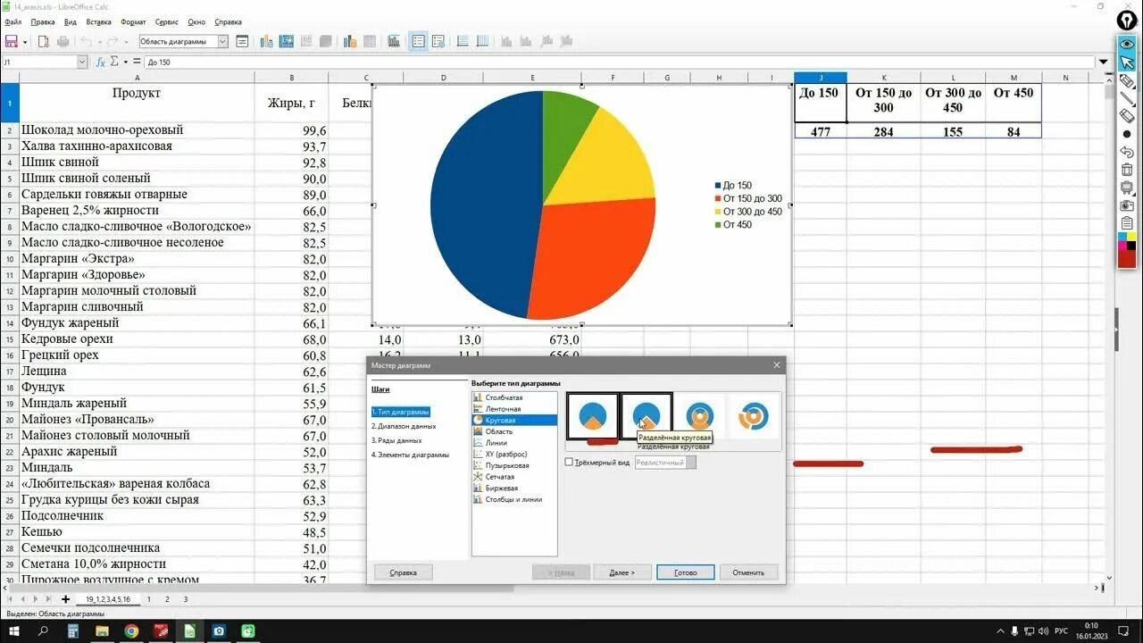This screenshot has height=643, width=1143.
Task: Toggle Vertical Grids icon
Action: click(483, 41)
